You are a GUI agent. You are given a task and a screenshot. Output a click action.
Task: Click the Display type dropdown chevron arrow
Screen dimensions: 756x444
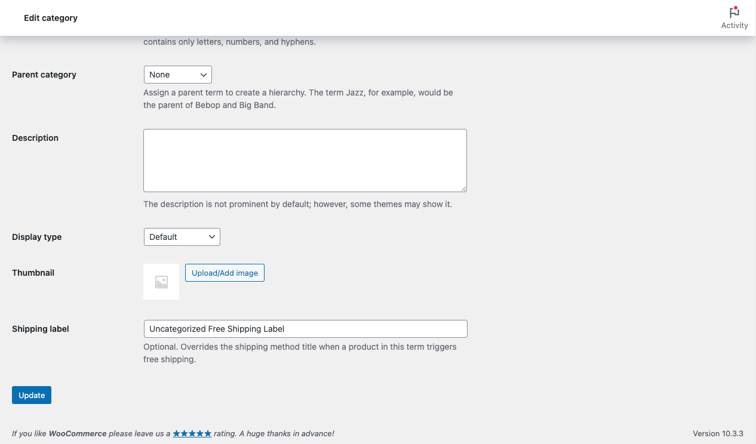[x=212, y=237]
